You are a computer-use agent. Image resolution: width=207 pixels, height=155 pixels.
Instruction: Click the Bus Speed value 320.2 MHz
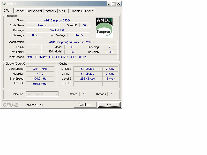[x=40, y=79]
